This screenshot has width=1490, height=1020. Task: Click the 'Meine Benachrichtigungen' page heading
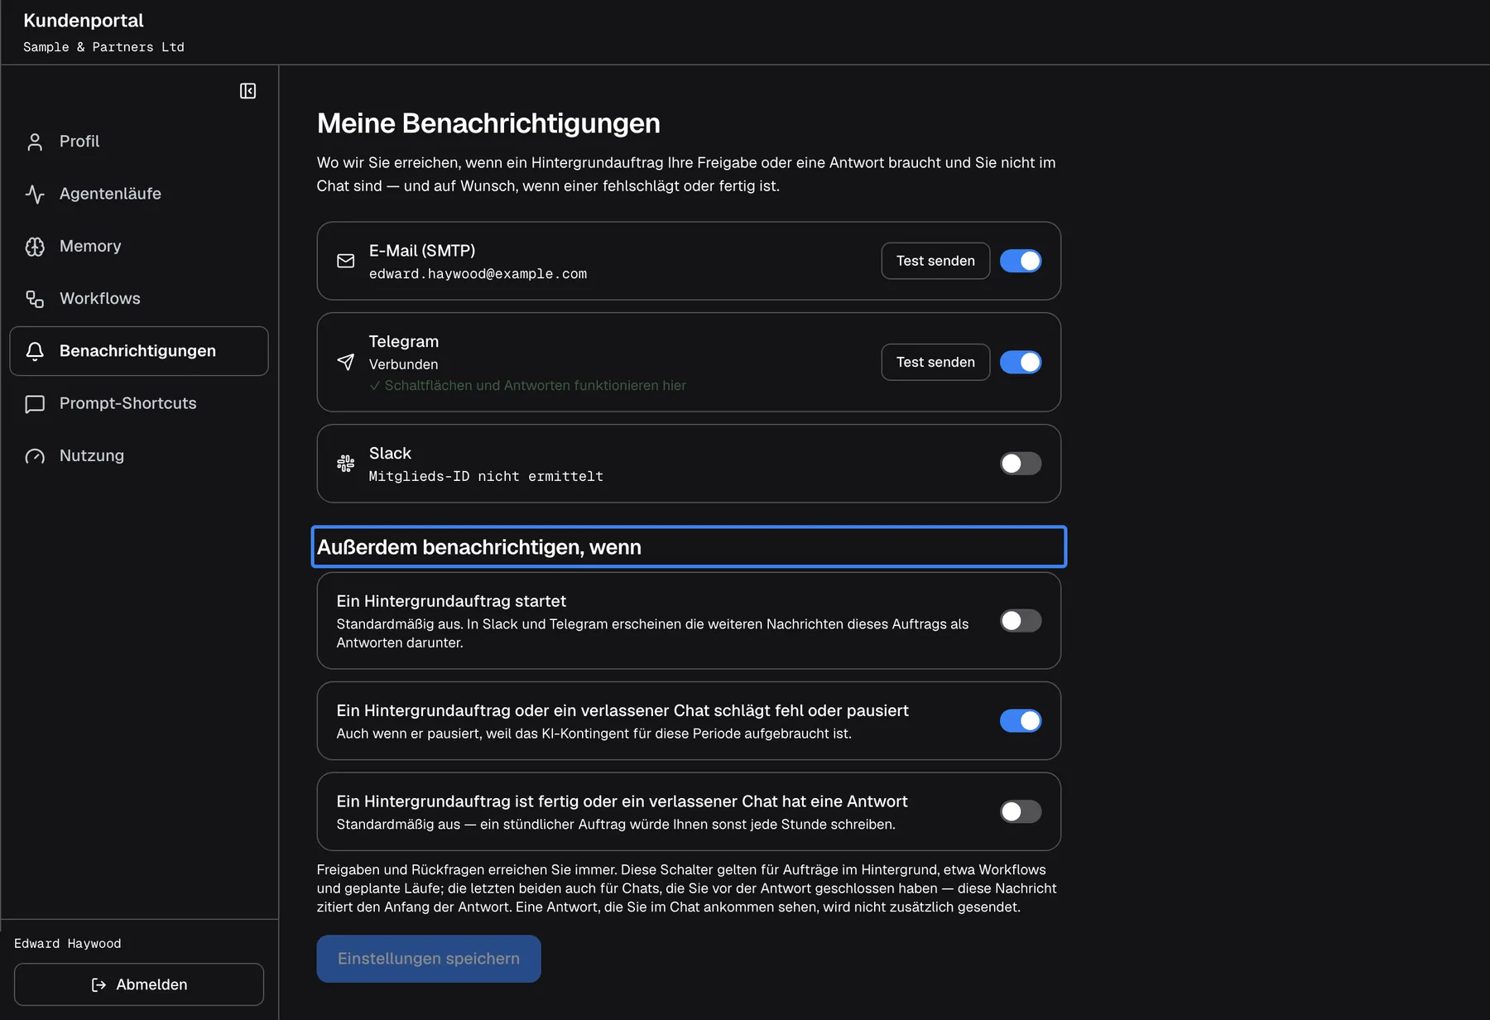[488, 123]
